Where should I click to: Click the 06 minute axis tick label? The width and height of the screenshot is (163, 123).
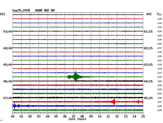point(65,117)
